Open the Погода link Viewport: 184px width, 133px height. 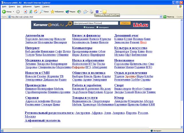pyautogui.click(x=56, y=101)
